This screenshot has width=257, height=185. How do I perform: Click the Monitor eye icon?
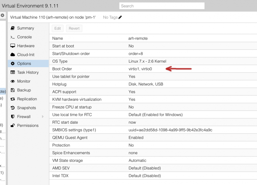point(13,81)
